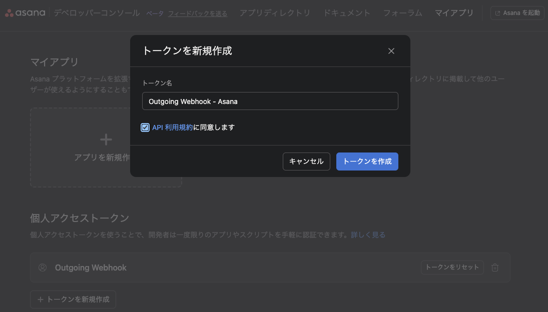The width and height of the screenshot is (548, 312).
Task: Click the plus icon for アプリを新規作成
Action: (x=106, y=139)
